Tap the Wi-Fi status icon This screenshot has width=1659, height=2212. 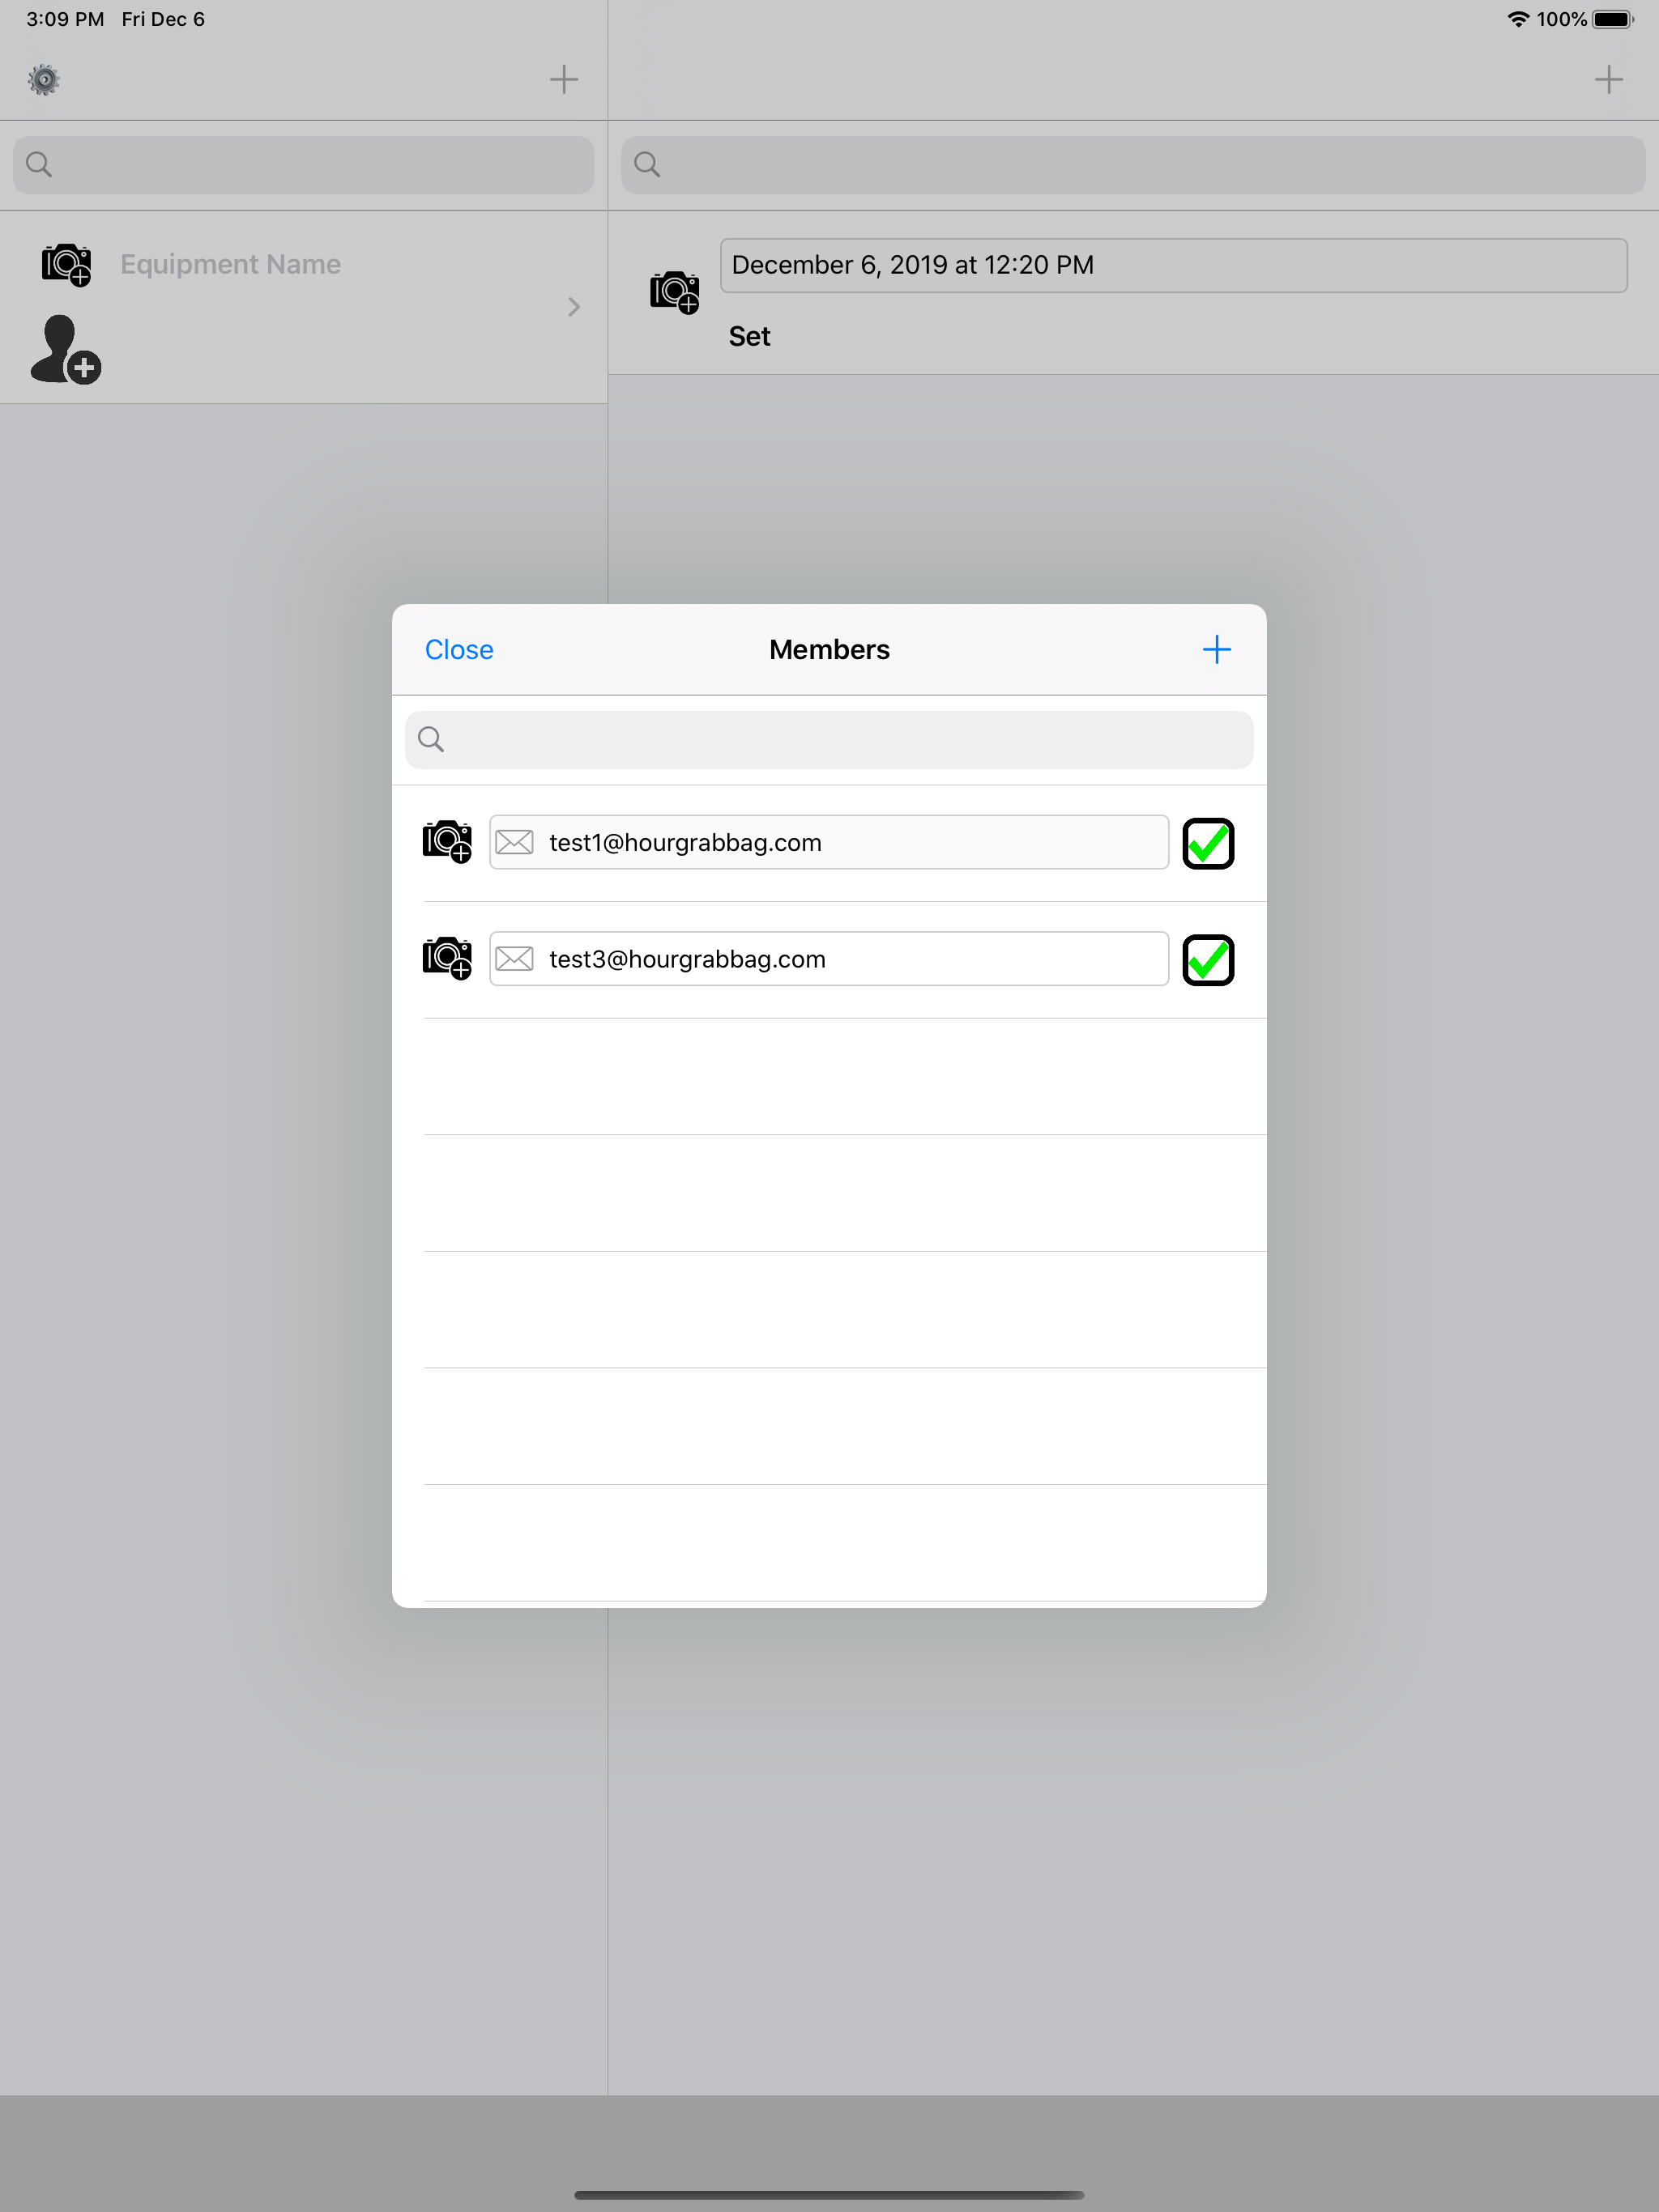[x=1518, y=19]
